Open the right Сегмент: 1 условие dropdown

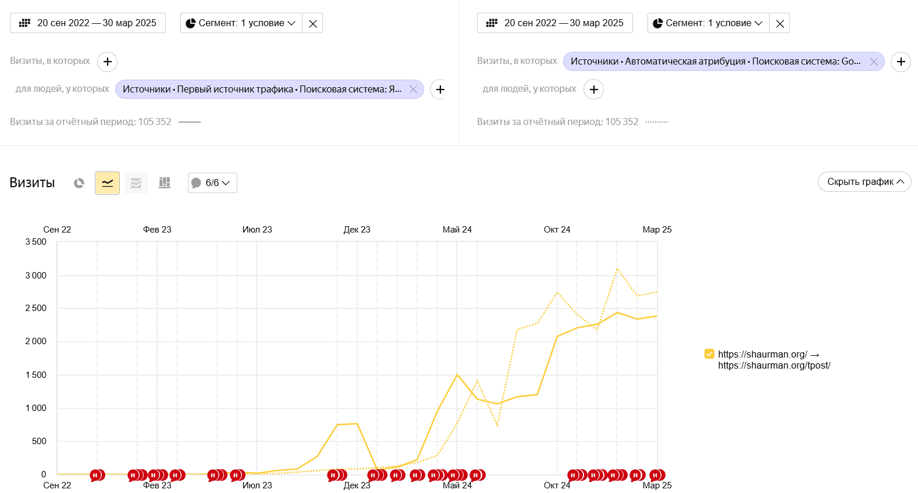pyautogui.click(x=709, y=23)
